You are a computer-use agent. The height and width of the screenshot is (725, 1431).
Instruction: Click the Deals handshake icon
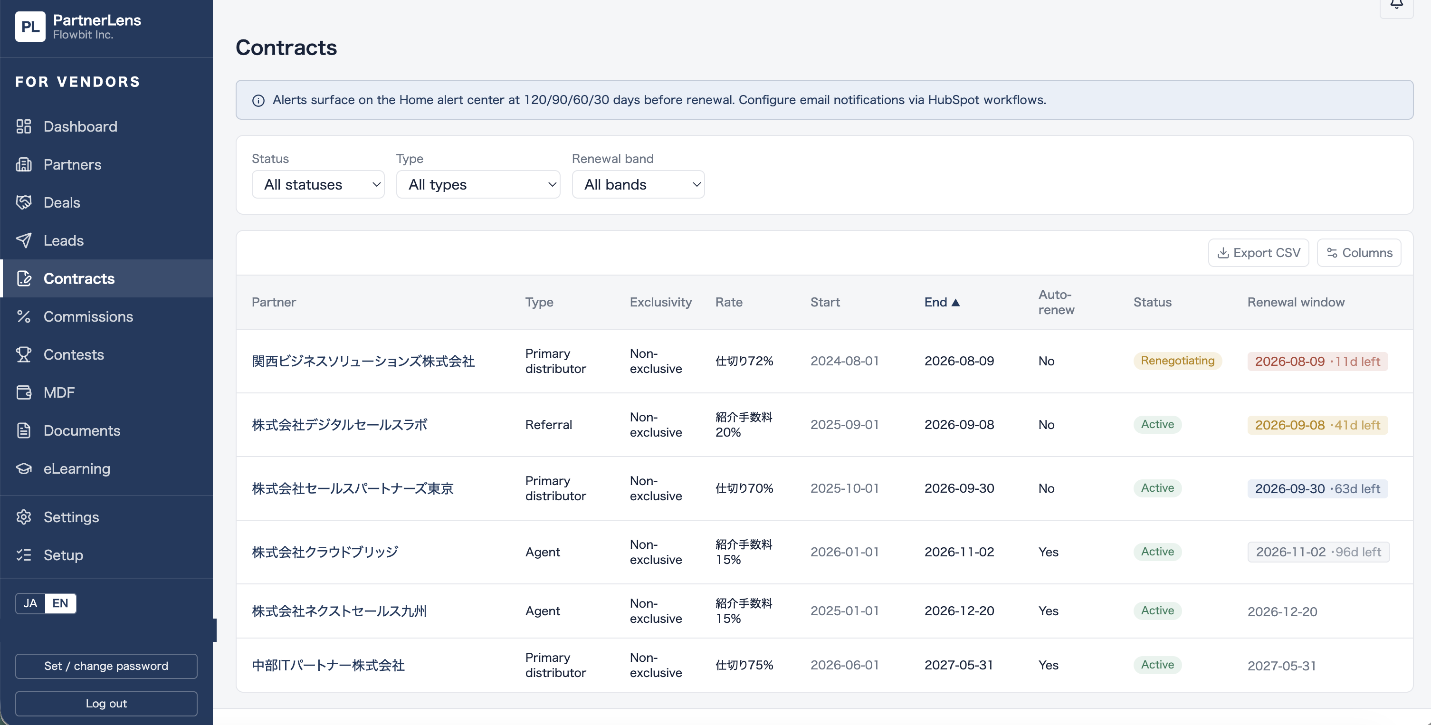pos(23,202)
